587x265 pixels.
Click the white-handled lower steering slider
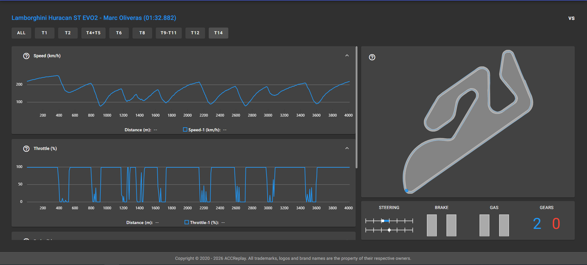click(x=389, y=230)
